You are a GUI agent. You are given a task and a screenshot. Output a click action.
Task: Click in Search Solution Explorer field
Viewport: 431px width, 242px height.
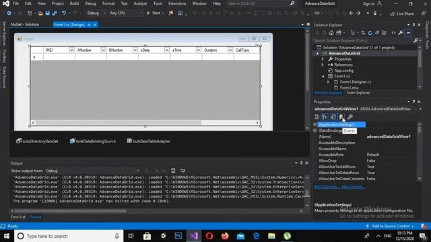(x=363, y=40)
